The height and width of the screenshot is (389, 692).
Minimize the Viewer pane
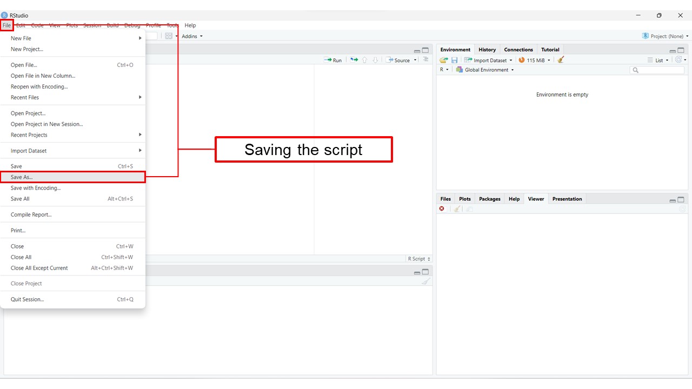(673, 200)
